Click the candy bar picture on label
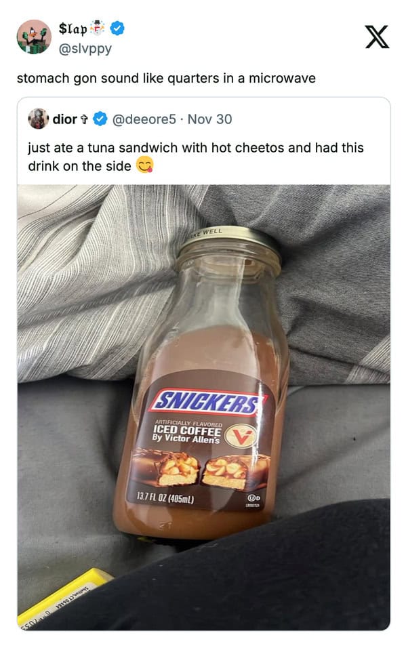 (x=201, y=468)
